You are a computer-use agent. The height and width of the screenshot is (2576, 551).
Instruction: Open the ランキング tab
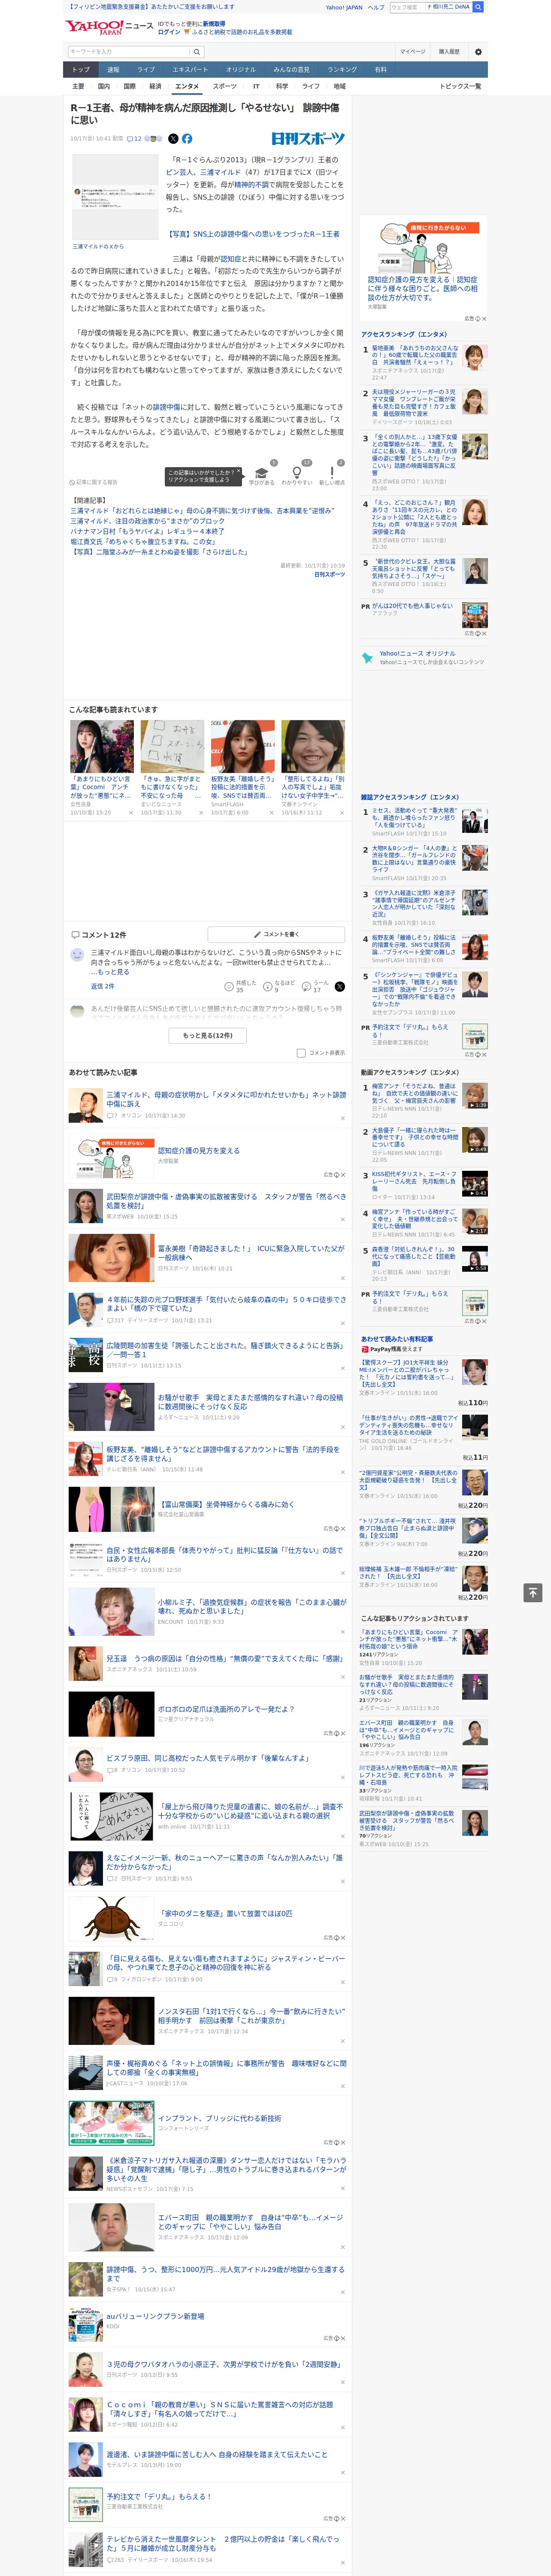pos(342,70)
